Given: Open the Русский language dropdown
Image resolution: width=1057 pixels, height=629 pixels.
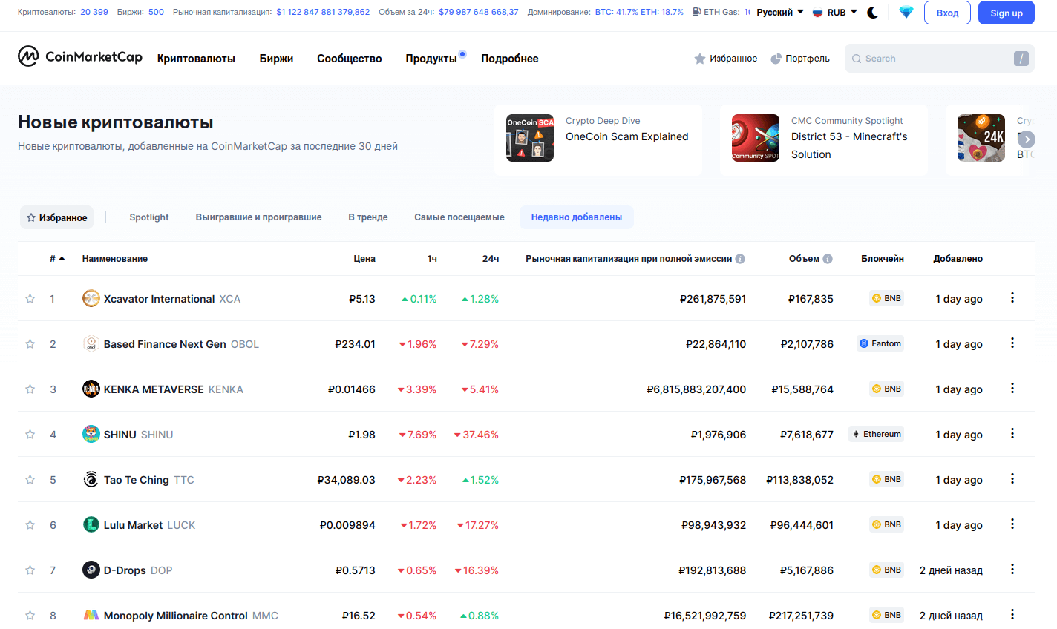Looking at the screenshot, I should [x=779, y=13].
